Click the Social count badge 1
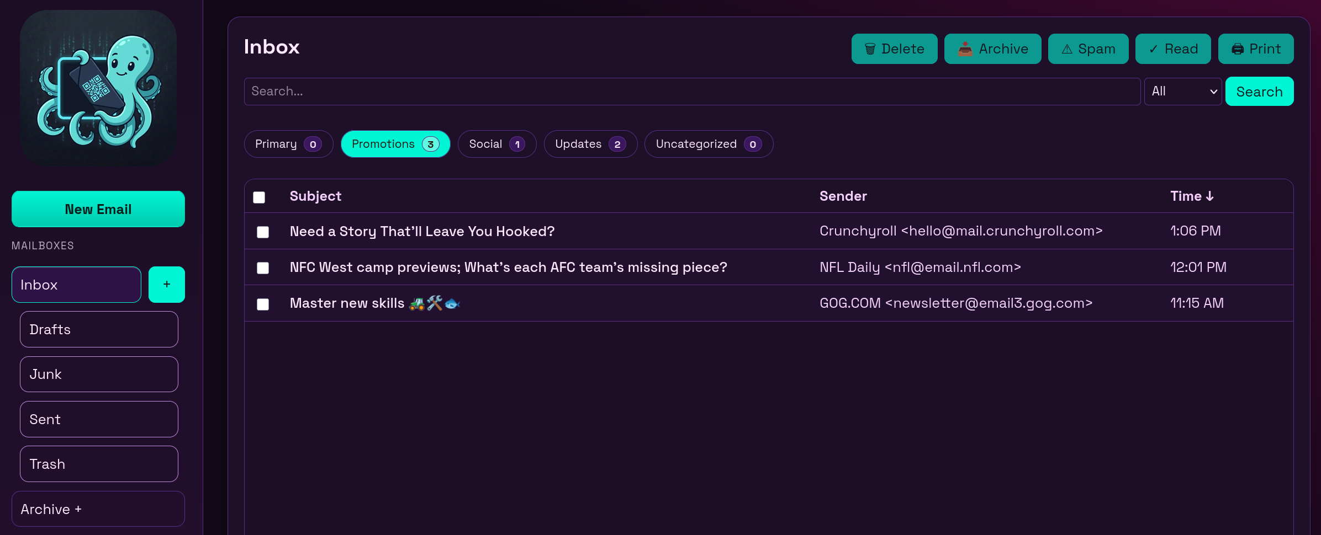 517,144
